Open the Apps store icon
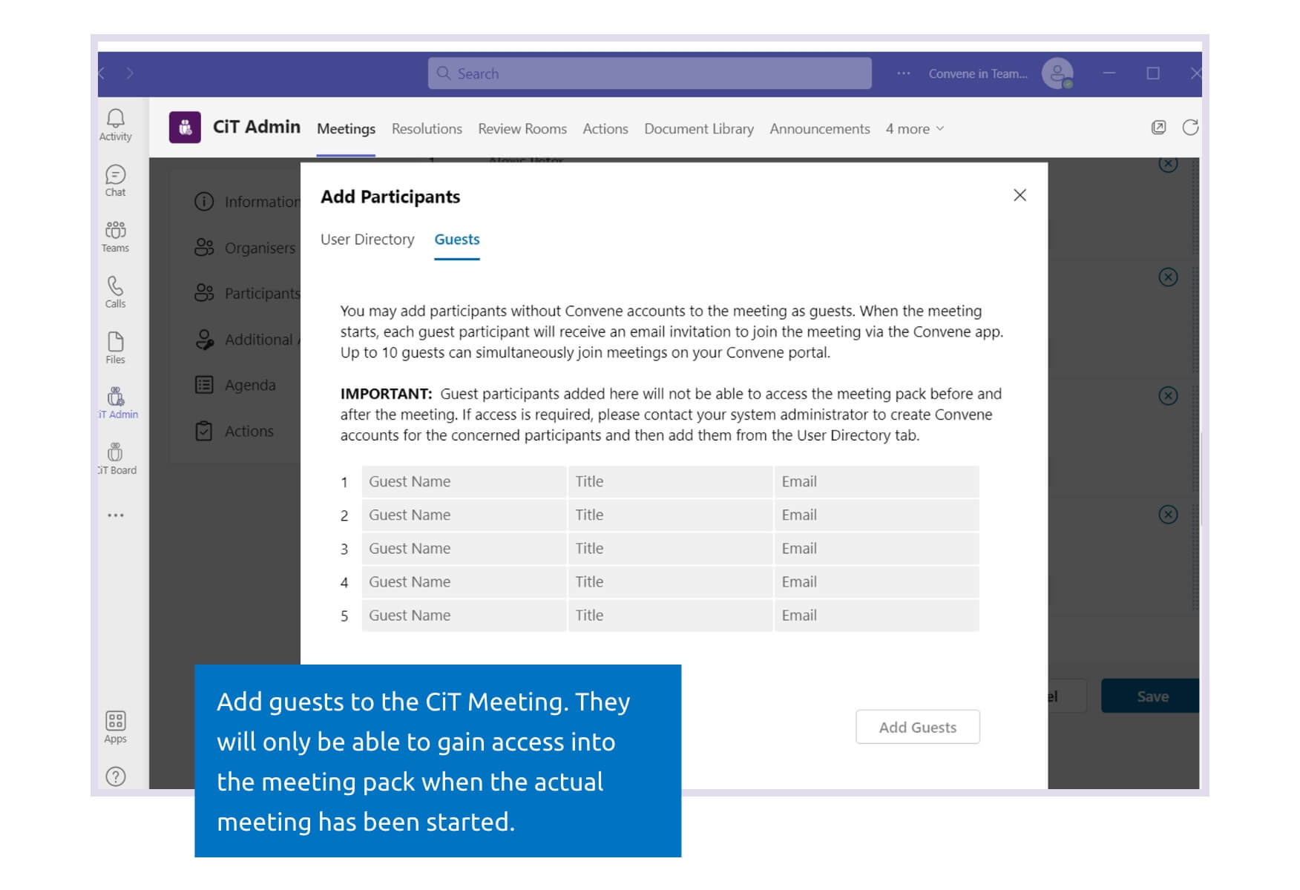 click(x=116, y=727)
